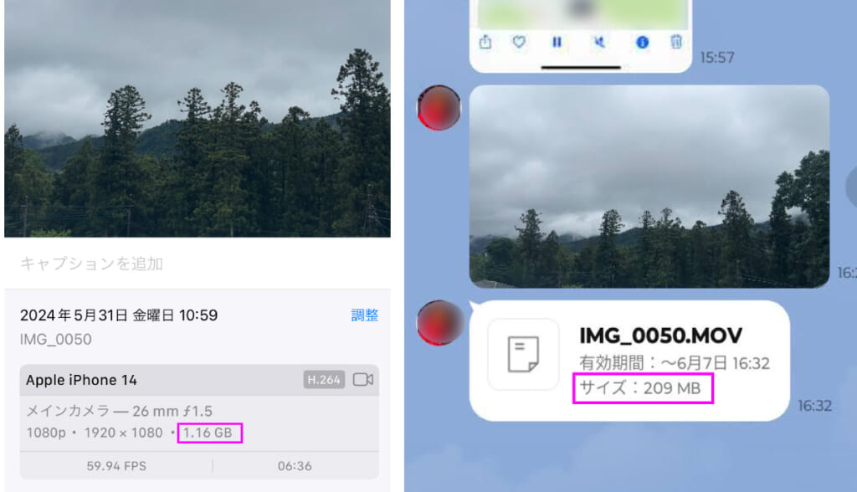
Task: Tap the home indicator bar in screenshot
Action: point(581,67)
